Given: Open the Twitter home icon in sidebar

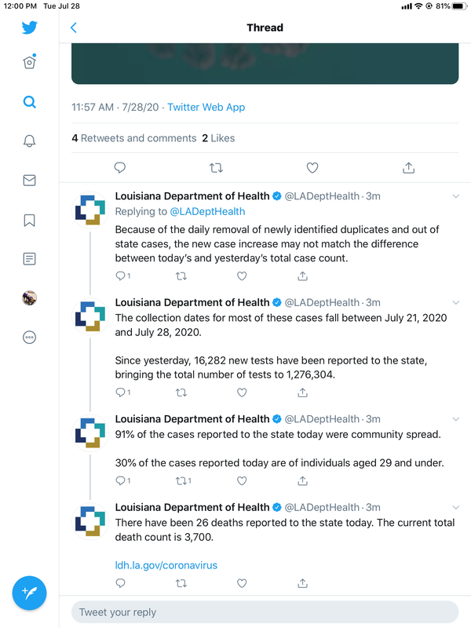Looking at the screenshot, I should click(x=29, y=62).
